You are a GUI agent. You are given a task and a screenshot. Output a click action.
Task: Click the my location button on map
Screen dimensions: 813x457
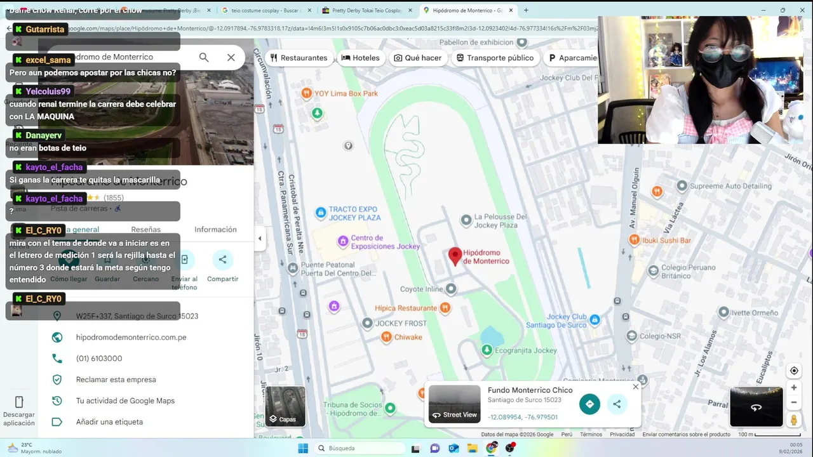click(794, 371)
